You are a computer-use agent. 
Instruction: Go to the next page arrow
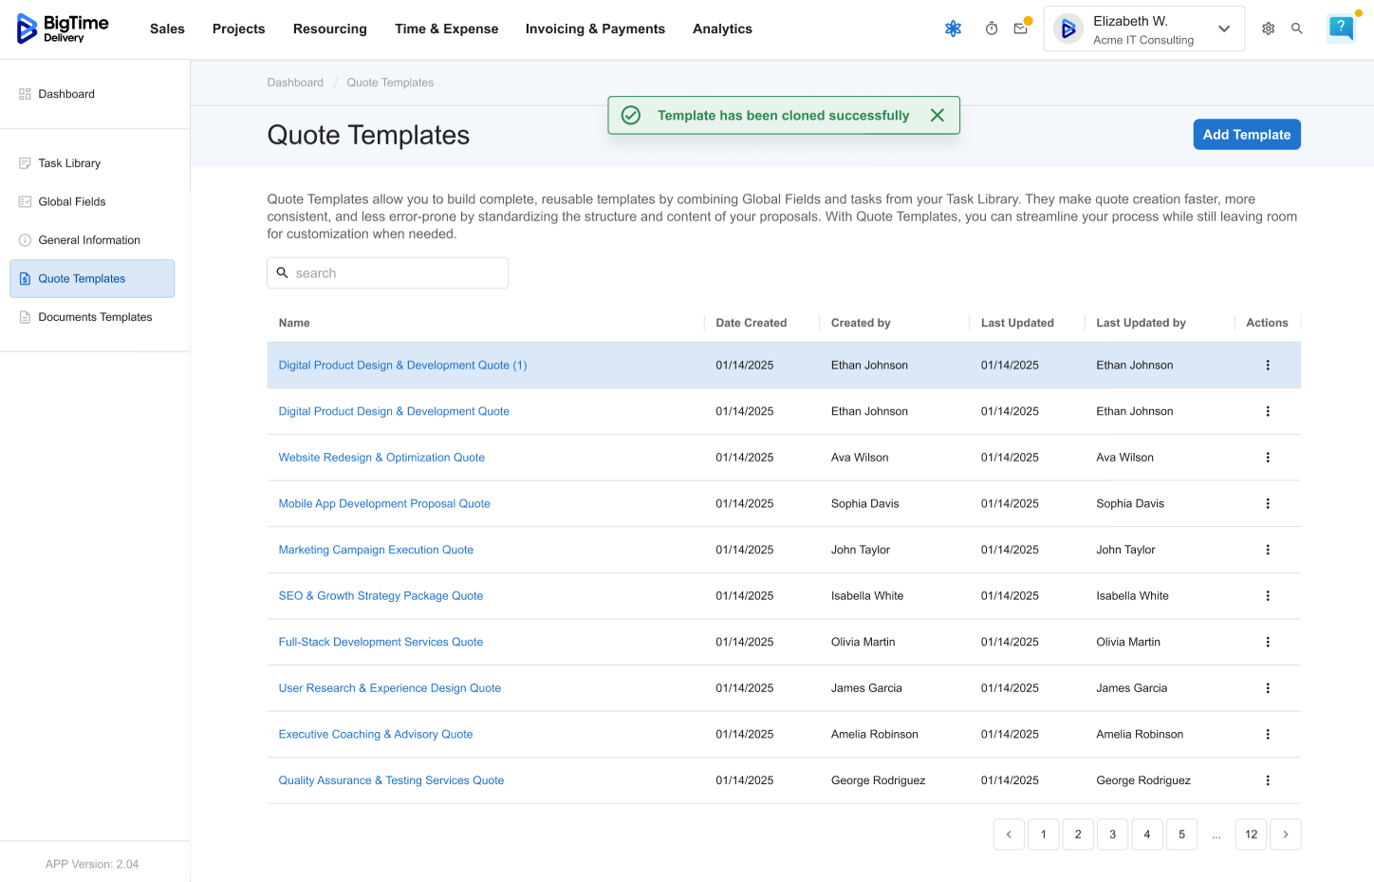[1285, 835]
